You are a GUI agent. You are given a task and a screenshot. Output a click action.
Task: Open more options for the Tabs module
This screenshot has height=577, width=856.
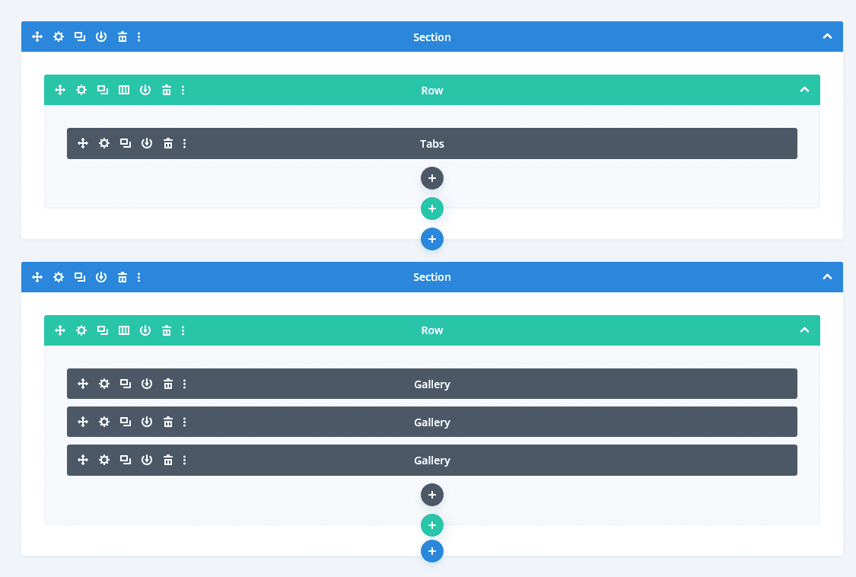(x=185, y=143)
